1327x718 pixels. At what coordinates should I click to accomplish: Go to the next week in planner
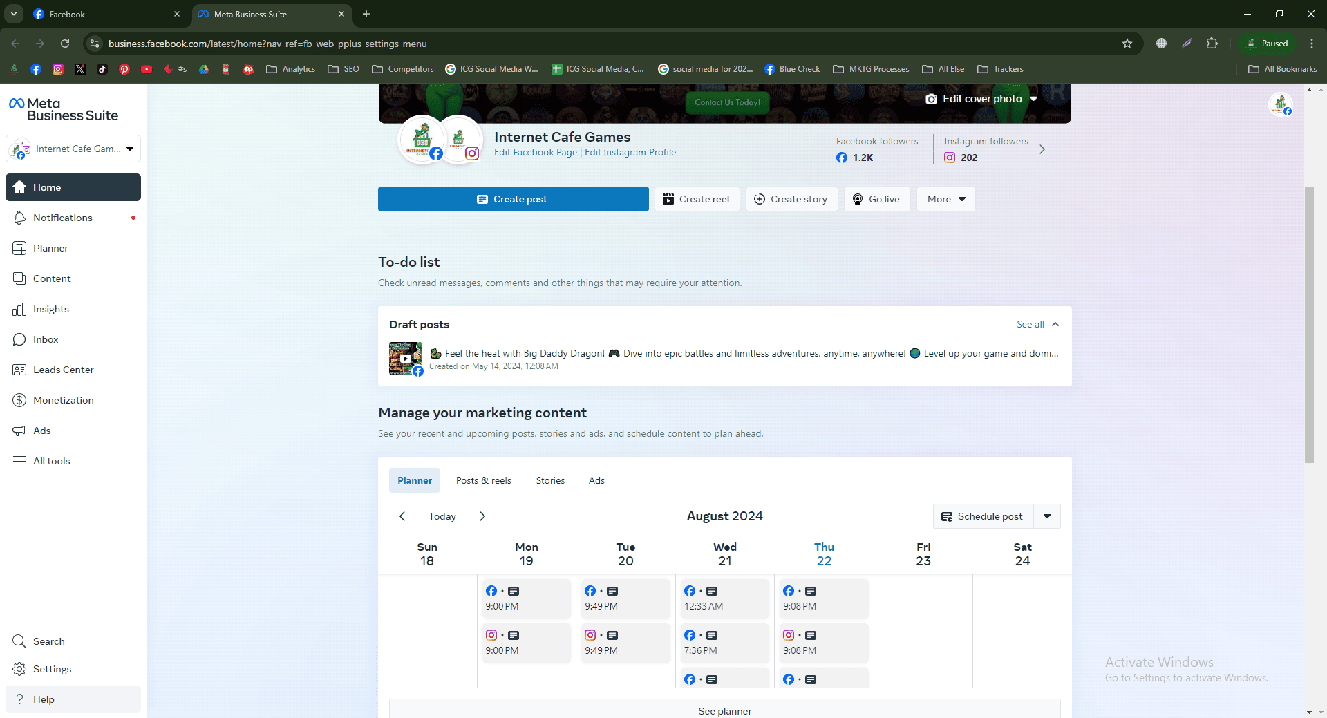(482, 516)
